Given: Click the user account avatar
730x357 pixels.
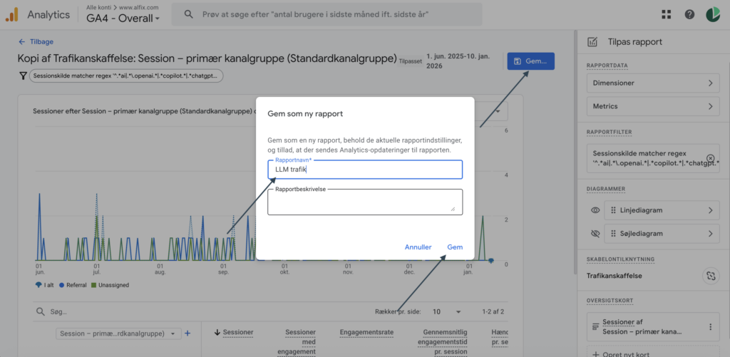Looking at the screenshot, I should click(712, 14).
